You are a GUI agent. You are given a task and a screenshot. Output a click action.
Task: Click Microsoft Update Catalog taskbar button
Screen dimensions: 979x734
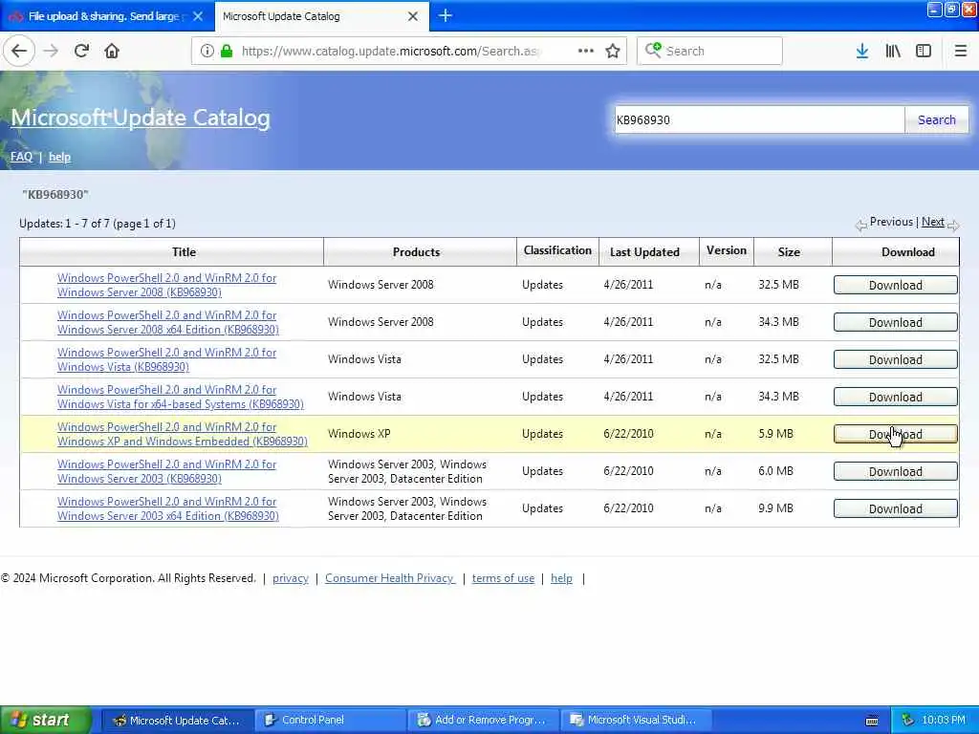click(x=178, y=721)
